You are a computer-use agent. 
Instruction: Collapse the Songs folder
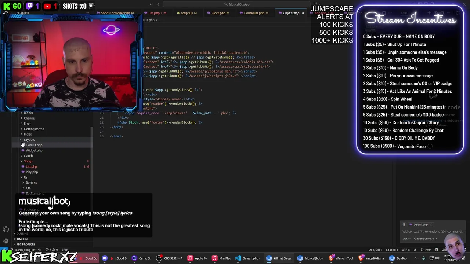(x=28, y=161)
